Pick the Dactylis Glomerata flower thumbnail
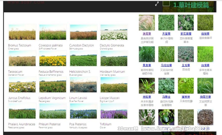The width and height of the screenshot is (222, 135). tap(114, 32)
